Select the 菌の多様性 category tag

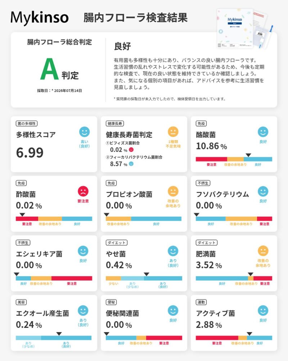pos(27,123)
